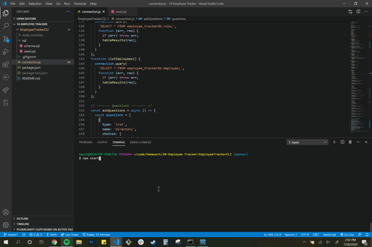372x247 pixels.
Task: Change Spaces: 2 indentation setting
Action: (291, 235)
